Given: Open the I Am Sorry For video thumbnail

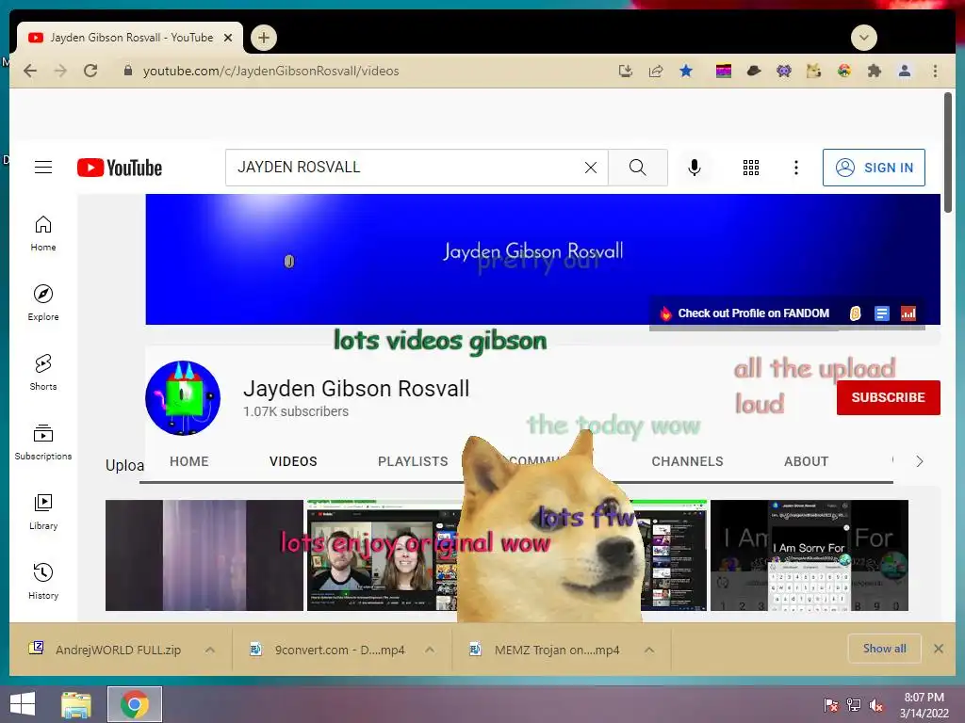Looking at the screenshot, I should (810, 555).
